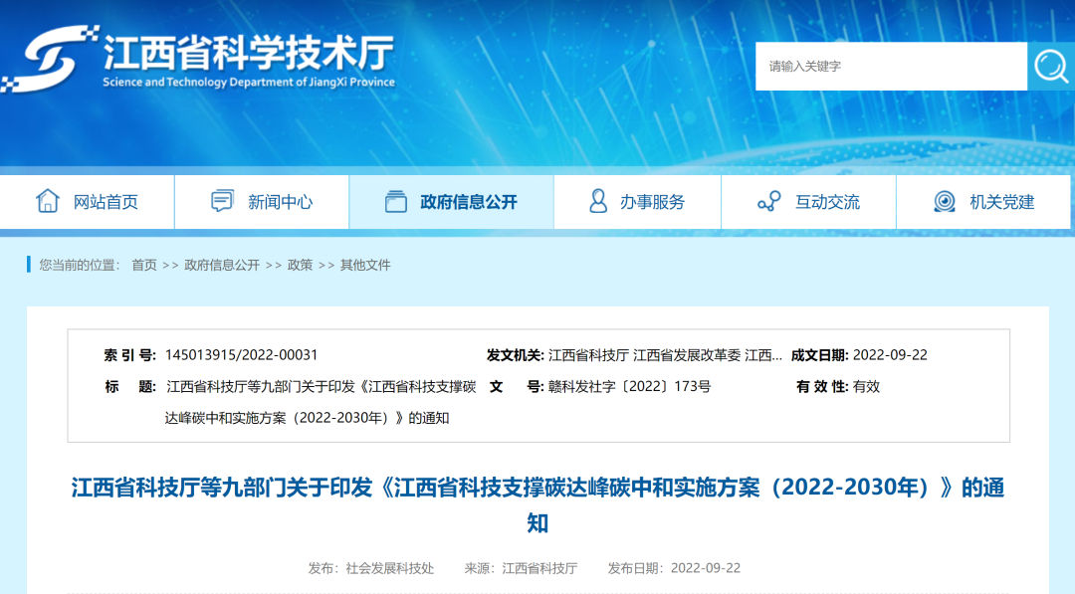Click the share nodes icon for 互动交流
The height and width of the screenshot is (594, 1075).
[x=768, y=201]
